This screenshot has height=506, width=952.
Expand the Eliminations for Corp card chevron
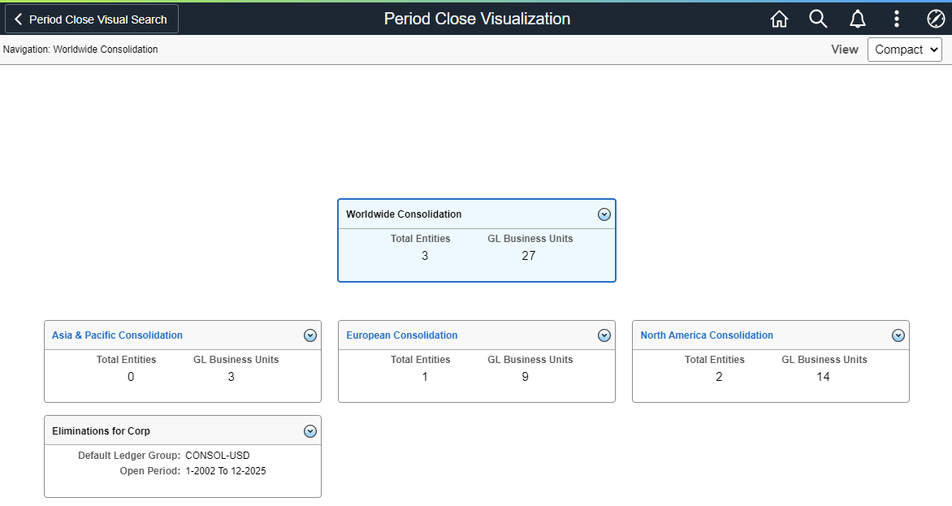pyautogui.click(x=309, y=430)
